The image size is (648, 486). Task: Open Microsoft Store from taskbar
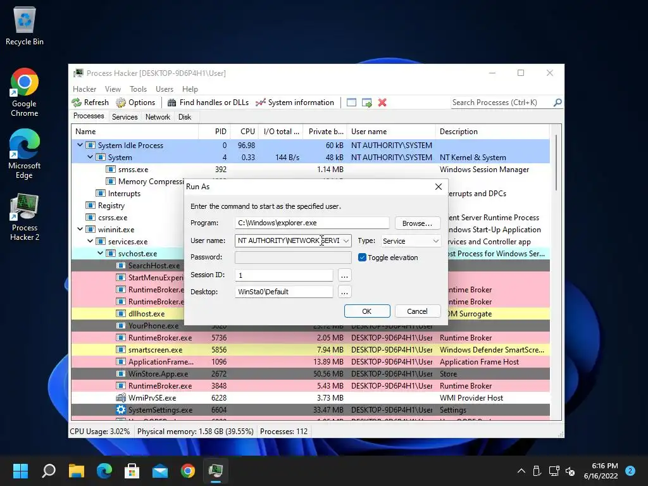[132, 471]
